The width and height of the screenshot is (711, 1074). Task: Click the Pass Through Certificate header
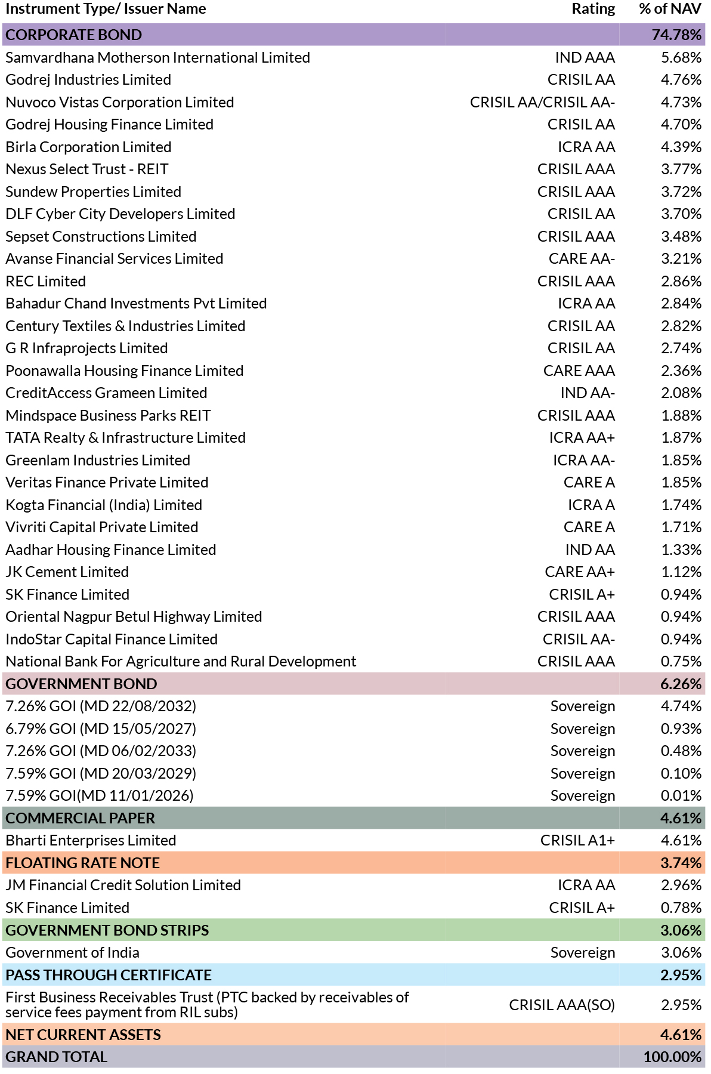tap(109, 975)
